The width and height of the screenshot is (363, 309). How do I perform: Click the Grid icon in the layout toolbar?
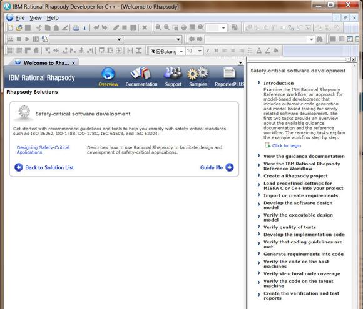click(11, 51)
